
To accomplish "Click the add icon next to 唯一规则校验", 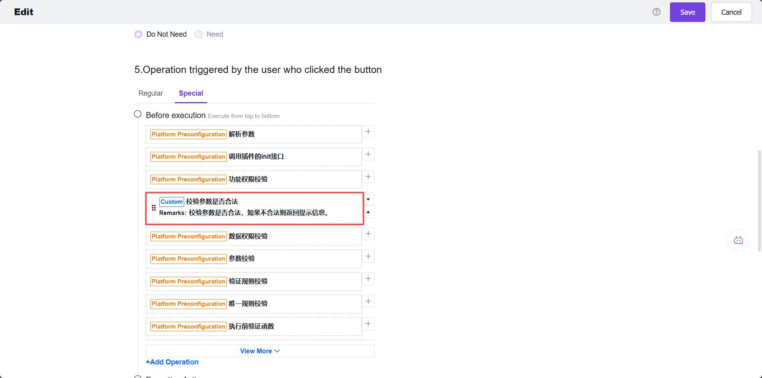I will click(x=368, y=301).
